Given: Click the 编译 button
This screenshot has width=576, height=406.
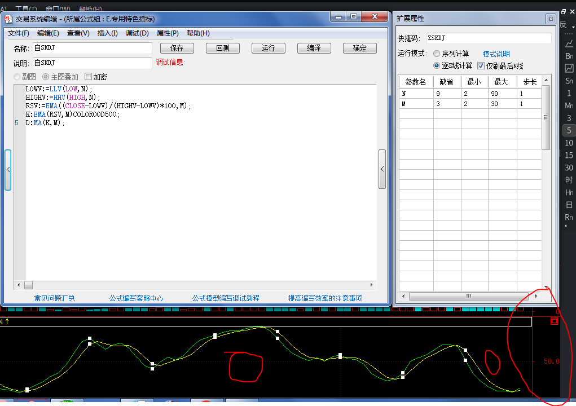Looking at the screenshot, I should (x=314, y=48).
